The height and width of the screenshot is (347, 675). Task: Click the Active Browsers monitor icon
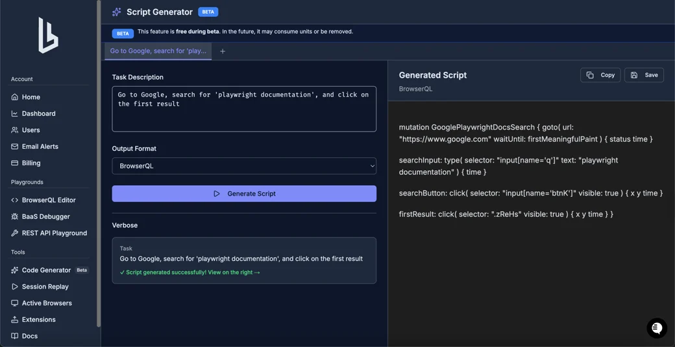(15, 303)
